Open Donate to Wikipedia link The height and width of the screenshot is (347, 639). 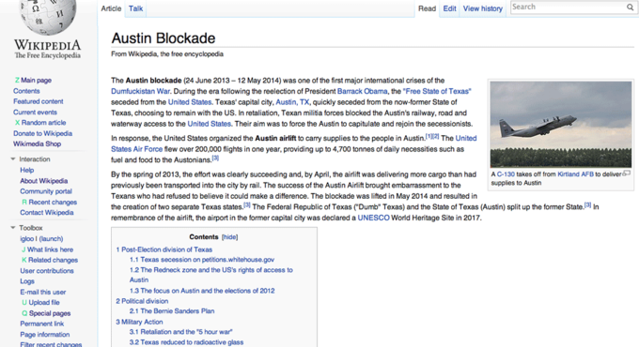pyautogui.click(x=43, y=133)
